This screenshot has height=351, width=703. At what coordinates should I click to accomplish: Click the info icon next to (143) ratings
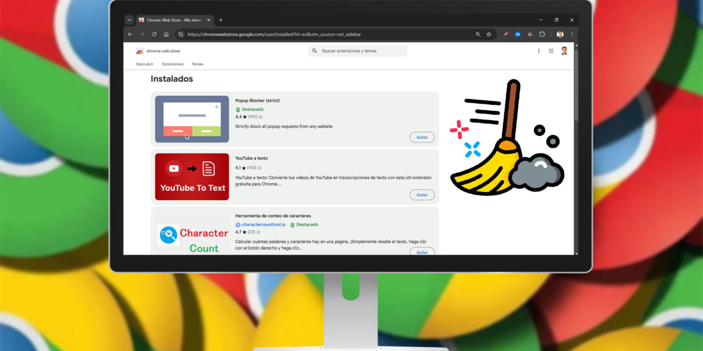tap(259, 168)
